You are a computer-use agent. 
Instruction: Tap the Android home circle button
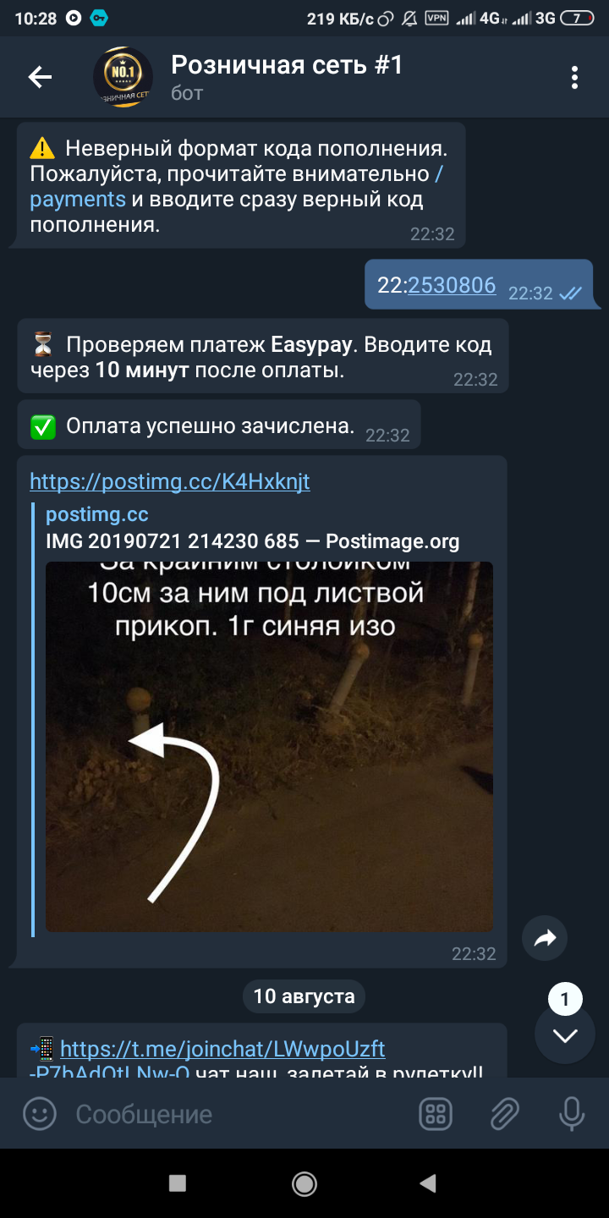(x=304, y=1182)
